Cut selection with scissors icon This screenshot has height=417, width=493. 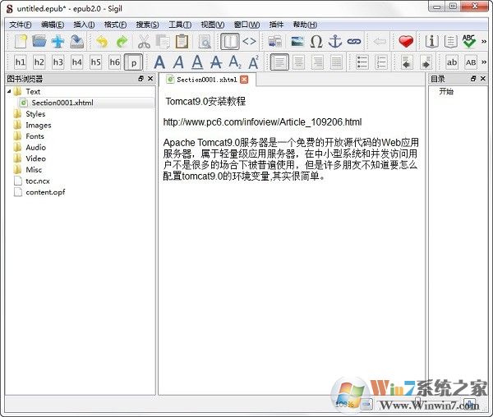(x=144, y=41)
